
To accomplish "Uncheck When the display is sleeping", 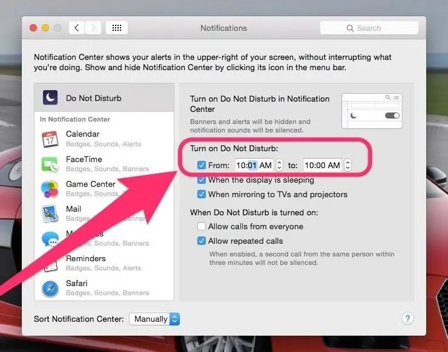I will pyautogui.click(x=202, y=180).
